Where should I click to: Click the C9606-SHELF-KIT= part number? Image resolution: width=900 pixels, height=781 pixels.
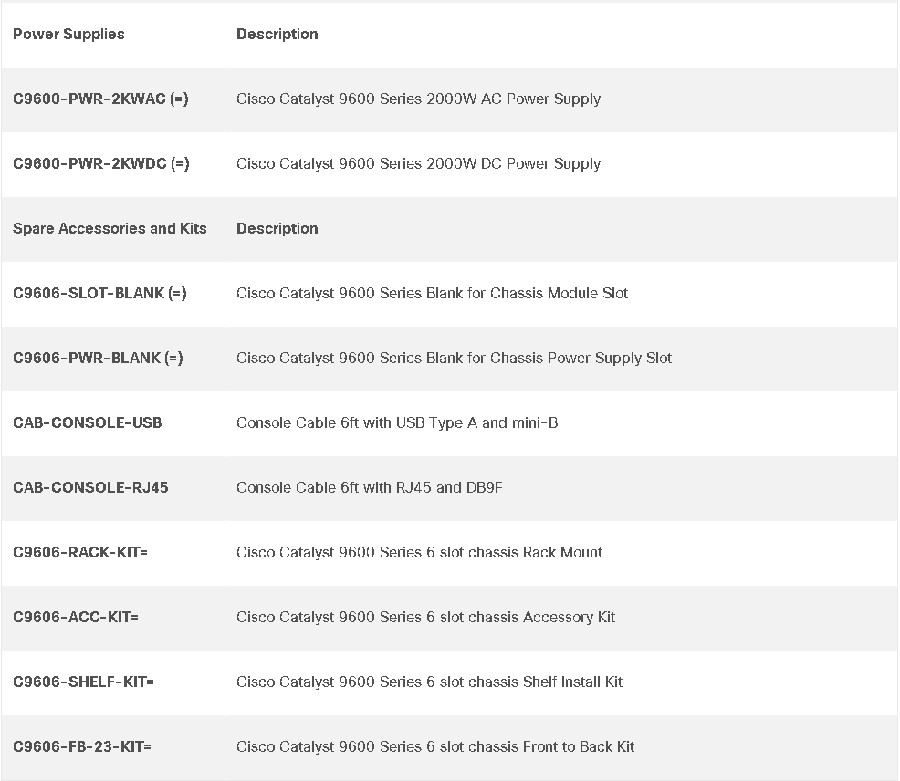click(83, 682)
